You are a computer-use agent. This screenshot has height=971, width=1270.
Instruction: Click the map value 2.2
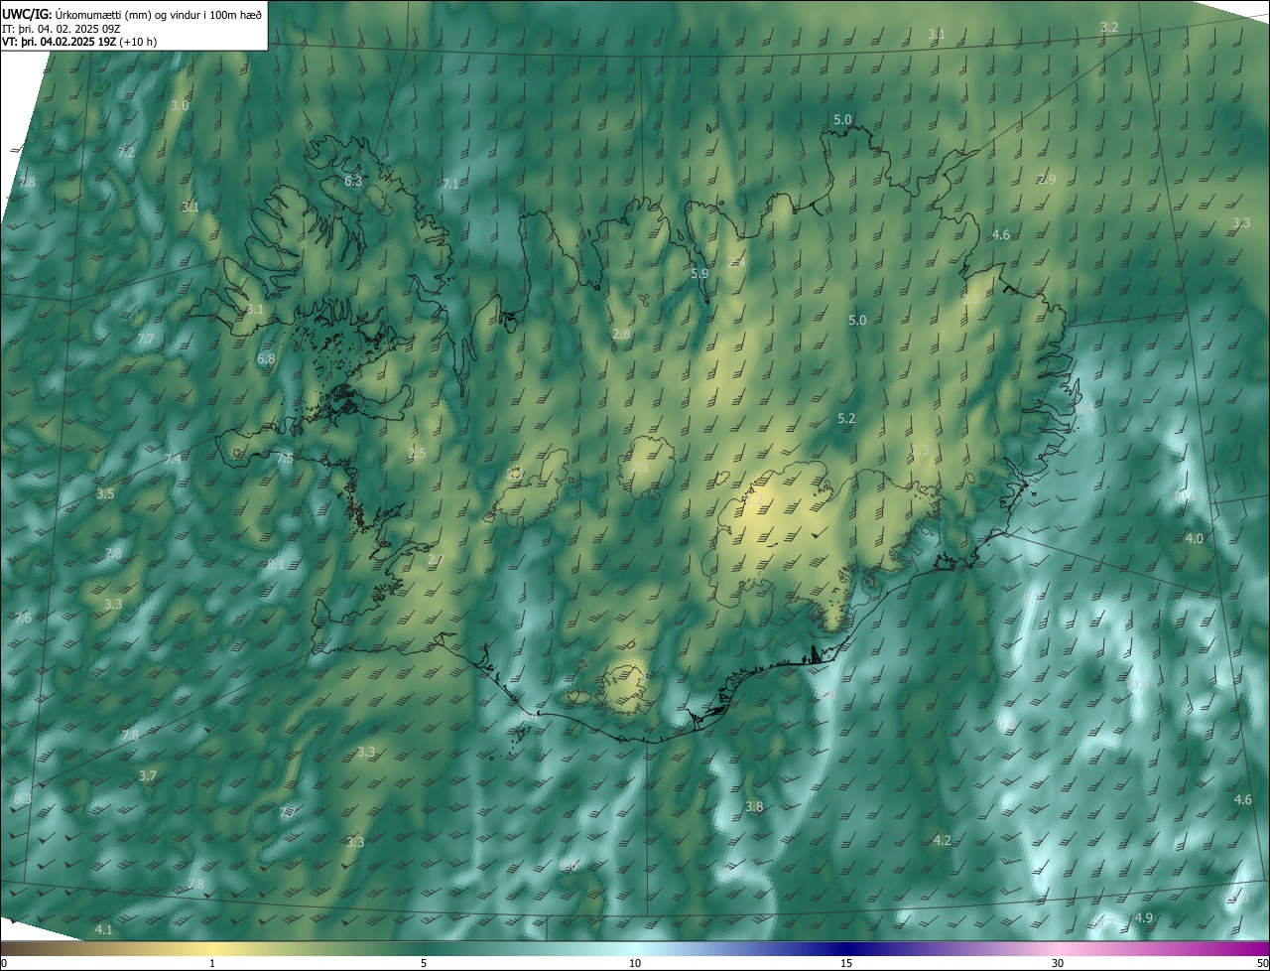coord(971,299)
